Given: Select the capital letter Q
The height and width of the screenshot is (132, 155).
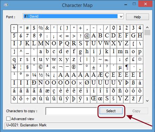Looking at the screenshot, I should 67,44.
